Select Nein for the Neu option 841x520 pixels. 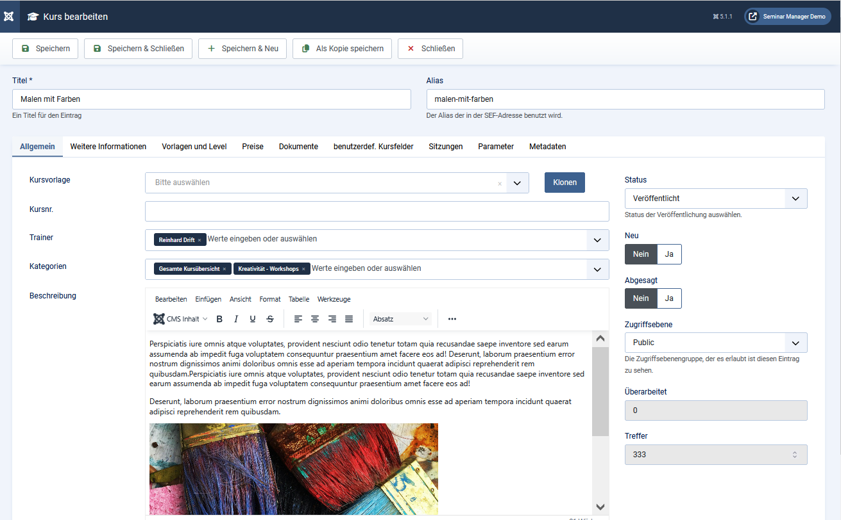[641, 254]
